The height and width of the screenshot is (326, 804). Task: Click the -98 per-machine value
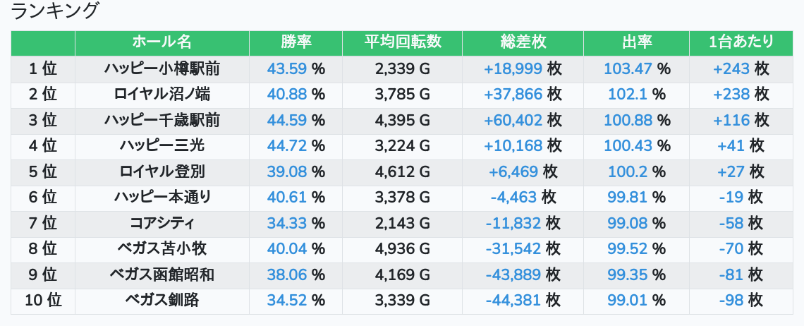coord(731,301)
